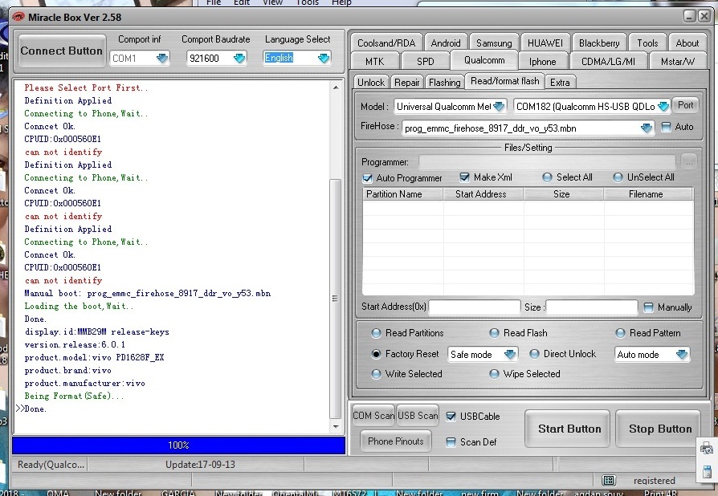The width and height of the screenshot is (718, 496).
Task: Click the device icon below the printer
Action: coord(707,471)
